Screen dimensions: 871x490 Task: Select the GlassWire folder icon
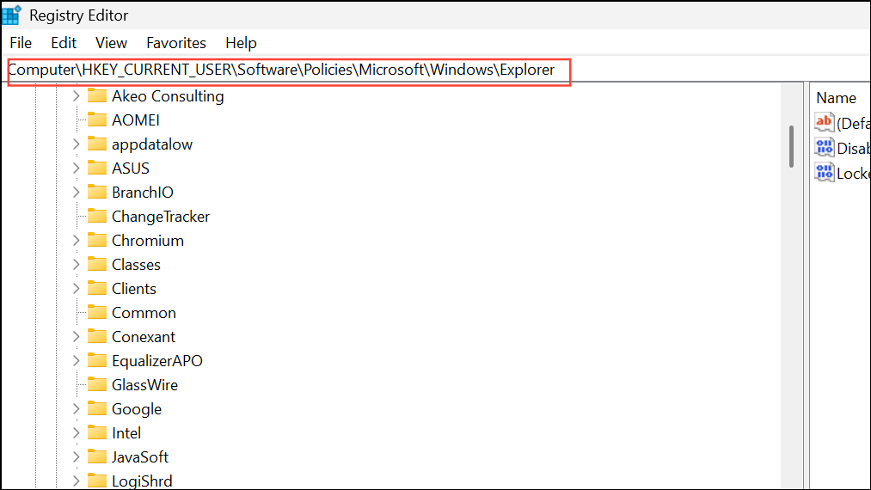point(96,384)
